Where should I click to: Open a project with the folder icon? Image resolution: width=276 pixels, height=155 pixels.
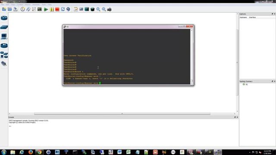(x=10, y=9)
